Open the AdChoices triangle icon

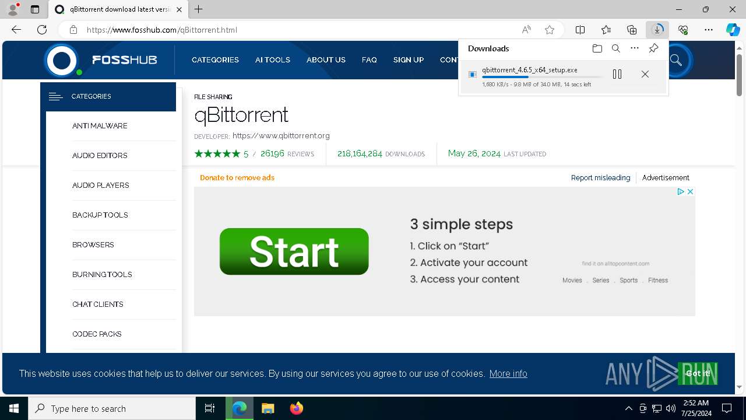(680, 191)
